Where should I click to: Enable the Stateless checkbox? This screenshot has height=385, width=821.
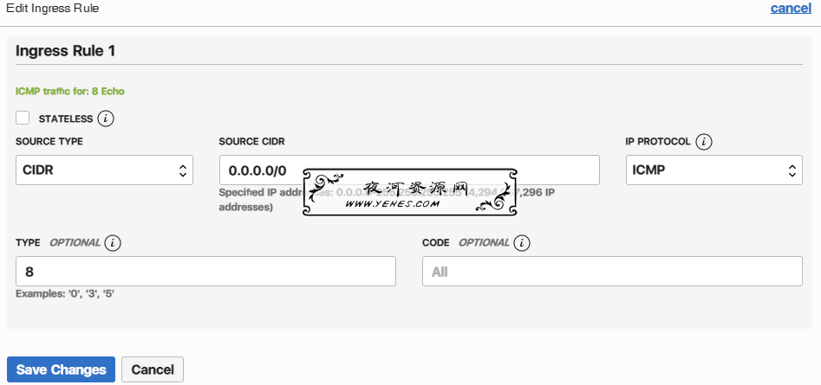tap(23, 118)
